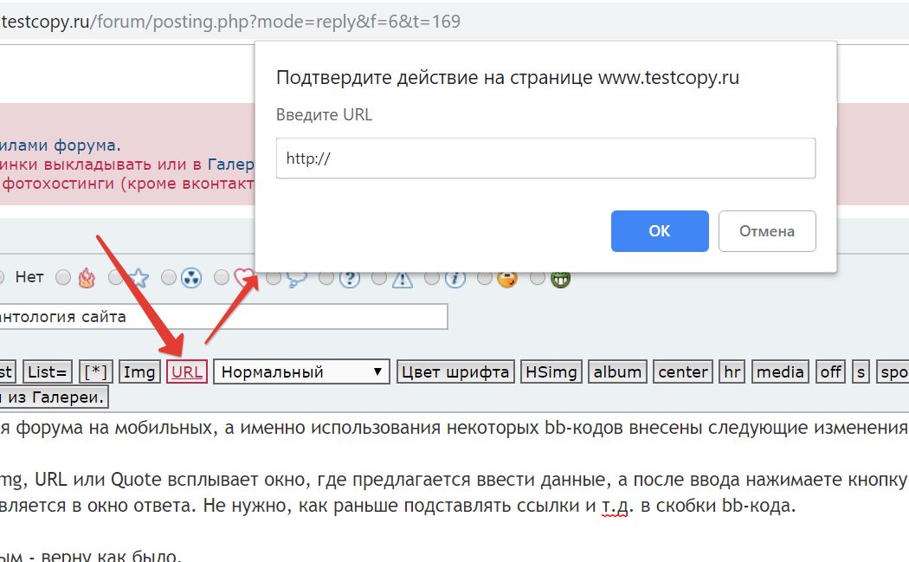Click the radiation symbol topic icon
909x562 pixels.
click(191, 278)
